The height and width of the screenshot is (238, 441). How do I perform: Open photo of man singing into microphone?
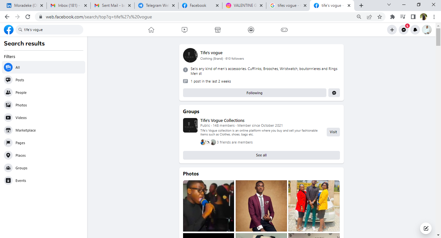[x=209, y=206]
